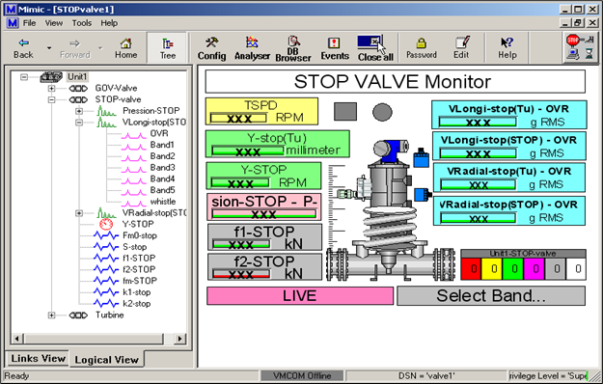The image size is (603, 384).
Task: Toggle the Tree view button
Action: coord(168,48)
